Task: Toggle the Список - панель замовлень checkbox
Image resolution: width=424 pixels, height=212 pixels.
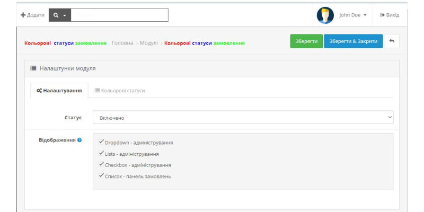Action: (101, 175)
